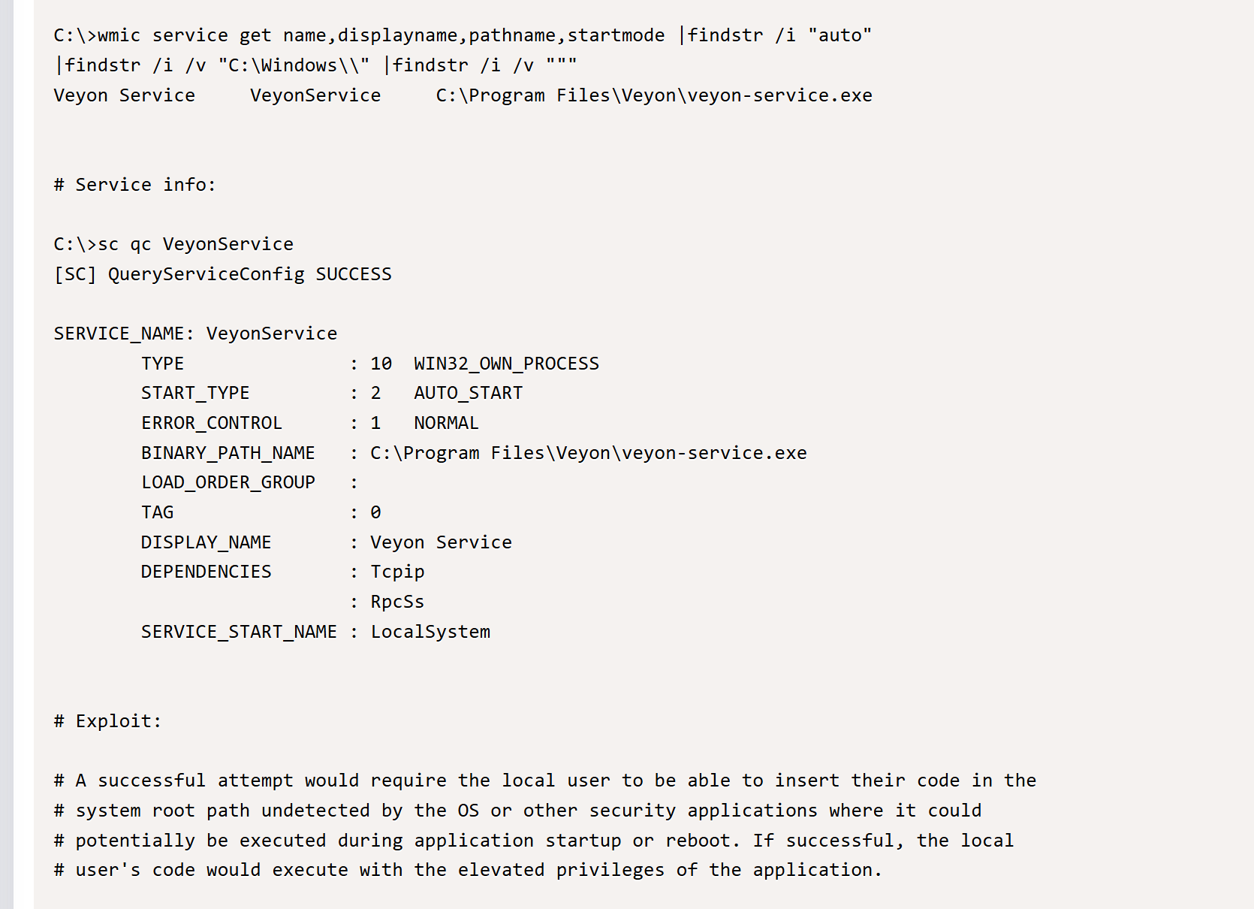Click the ERROR_CONTROL NORMAL value
Image resolution: width=1254 pixels, height=909 pixels.
[x=446, y=423]
